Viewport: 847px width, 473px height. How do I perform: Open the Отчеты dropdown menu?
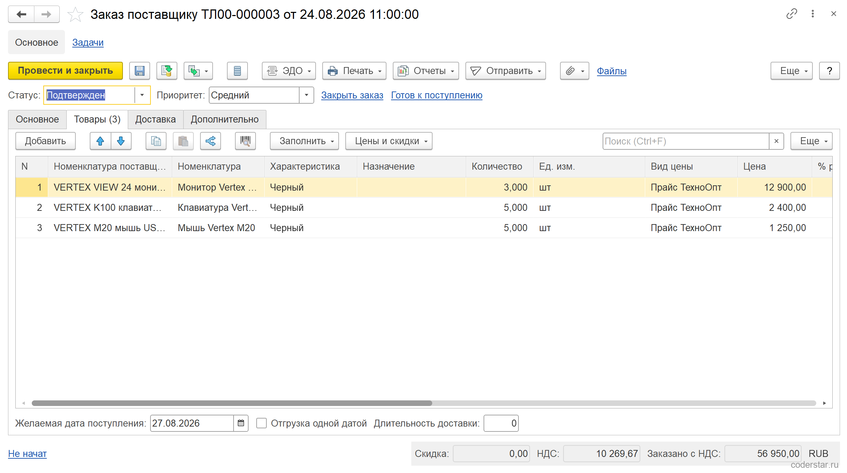pyautogui.click(x=426, y=71)
